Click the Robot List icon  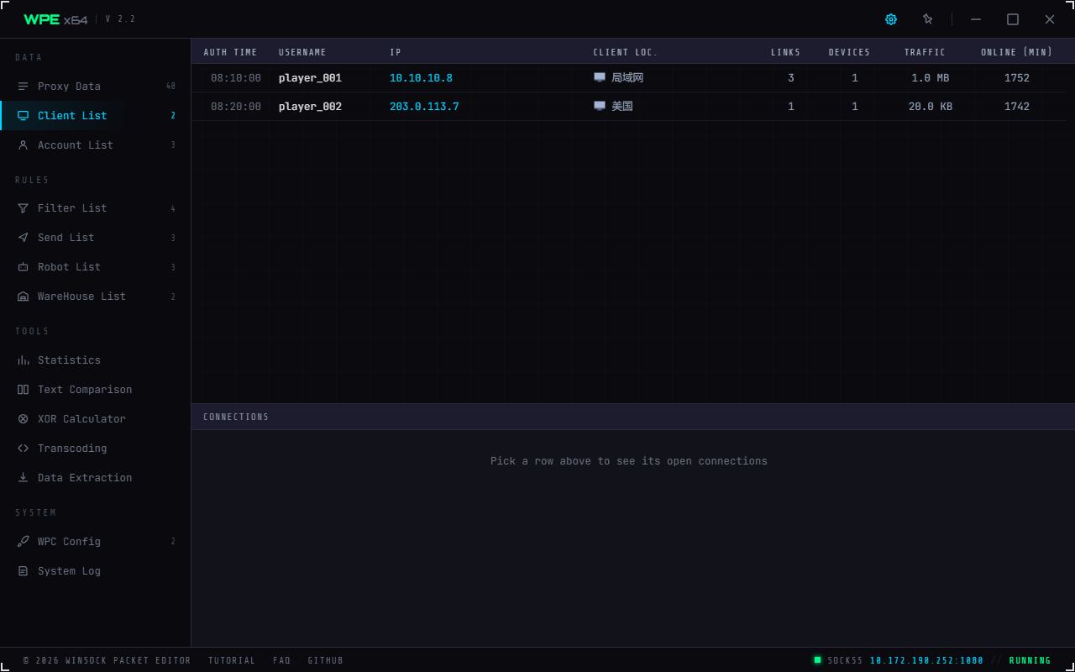click(x=24, y=267)
